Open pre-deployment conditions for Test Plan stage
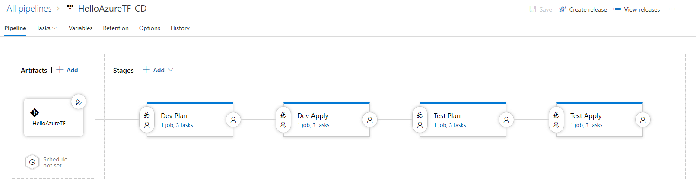 click(x=420, y=120)
